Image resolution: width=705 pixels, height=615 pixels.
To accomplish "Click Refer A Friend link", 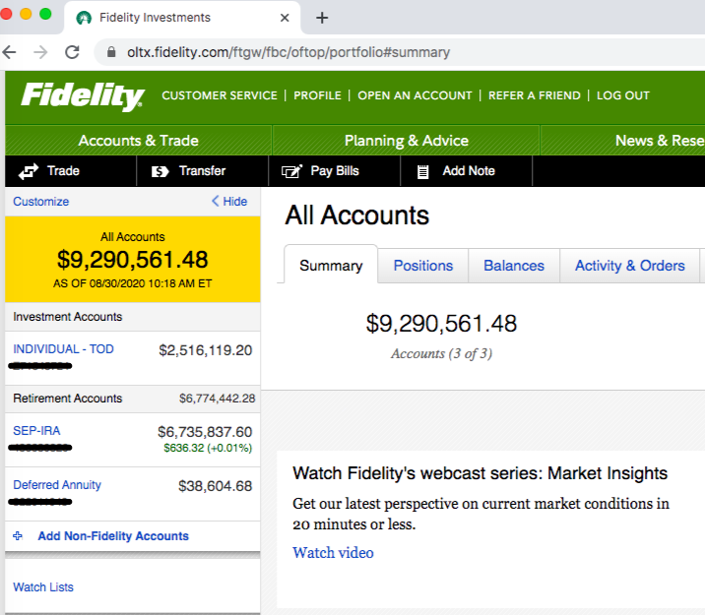I will coord(534,95).
